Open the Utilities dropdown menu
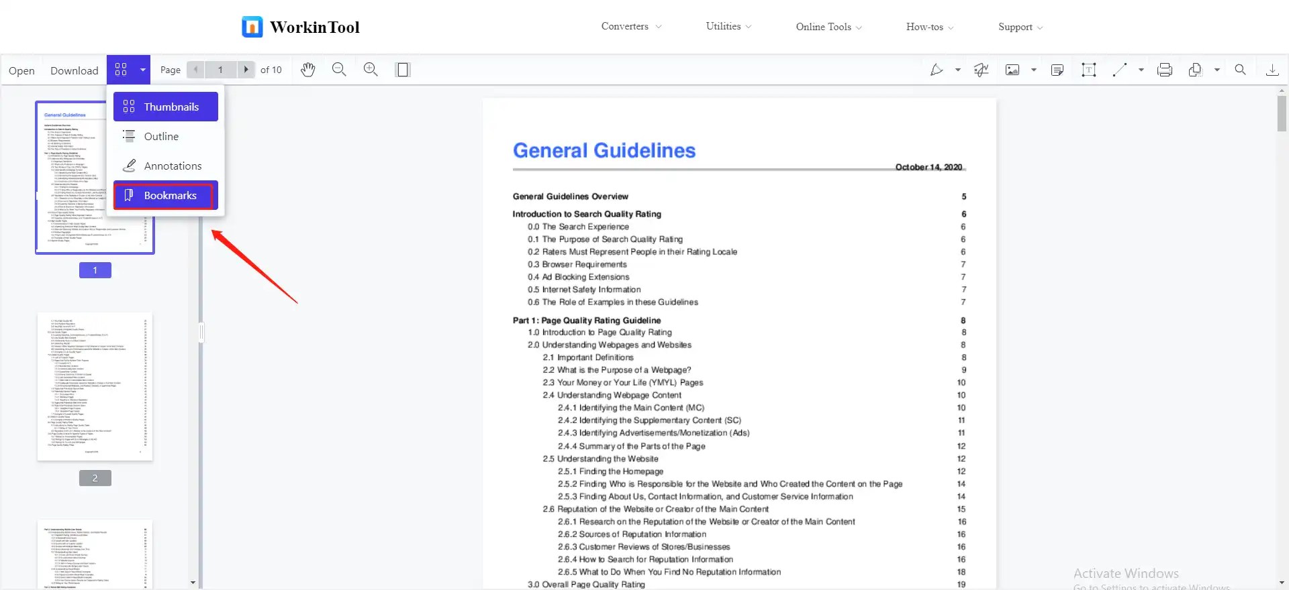1289x590 pixels. [x=729, y=27]
